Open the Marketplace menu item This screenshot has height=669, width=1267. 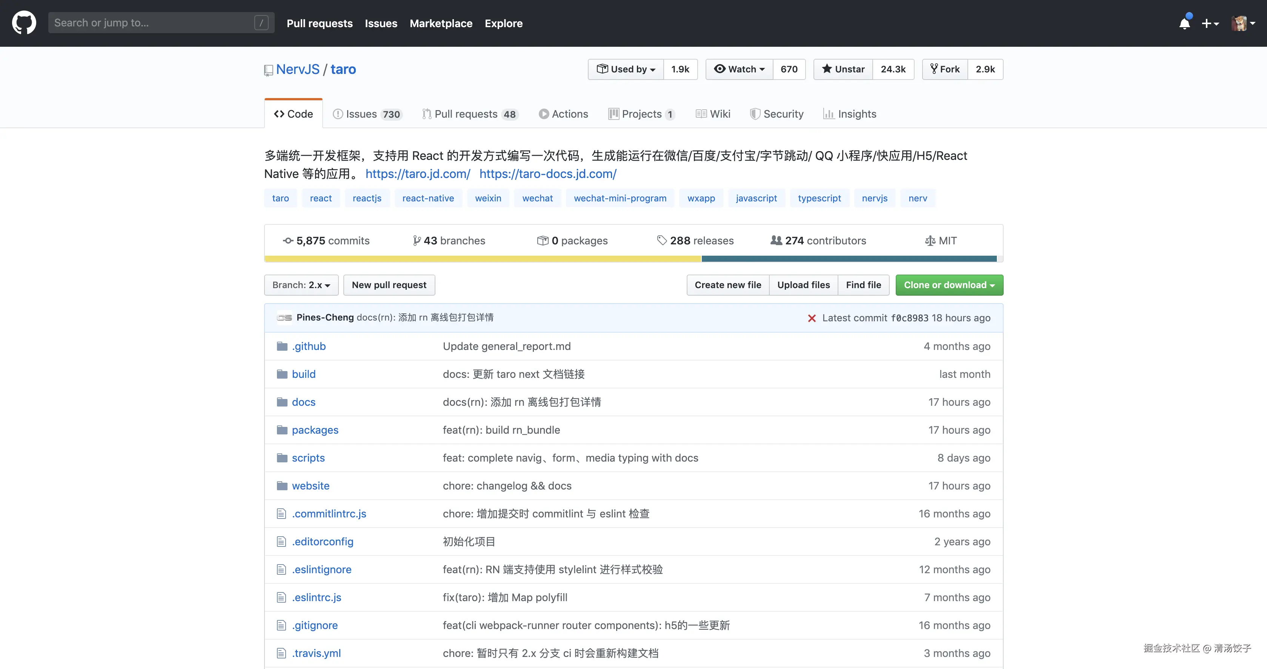click(x=441, y=23)
